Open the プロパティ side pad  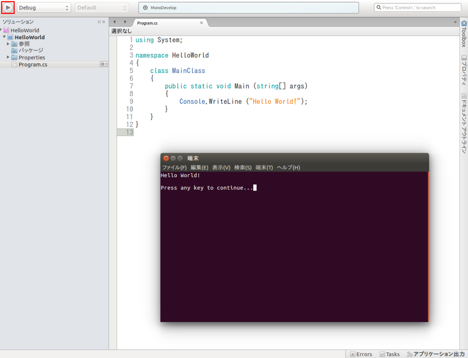464,70
